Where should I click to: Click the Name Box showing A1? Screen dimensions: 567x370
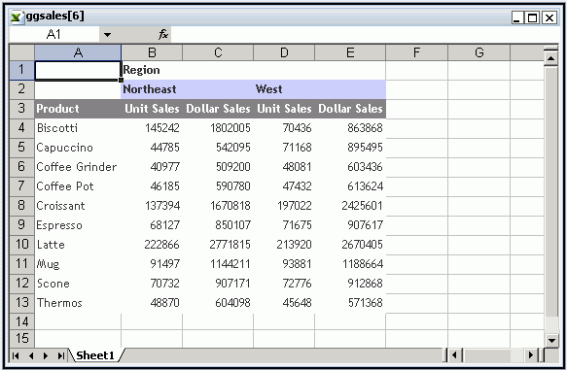(x=54, y=35)
